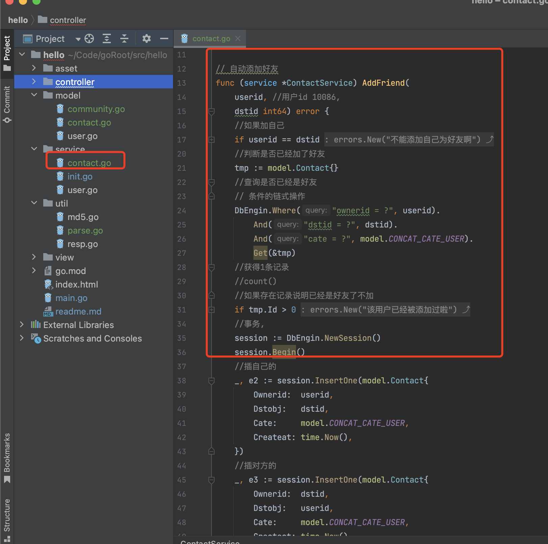This screenshot has height=544, width=548.
Task: Hide the Project panel with the minus icon
Action: (x=164, y=39)
